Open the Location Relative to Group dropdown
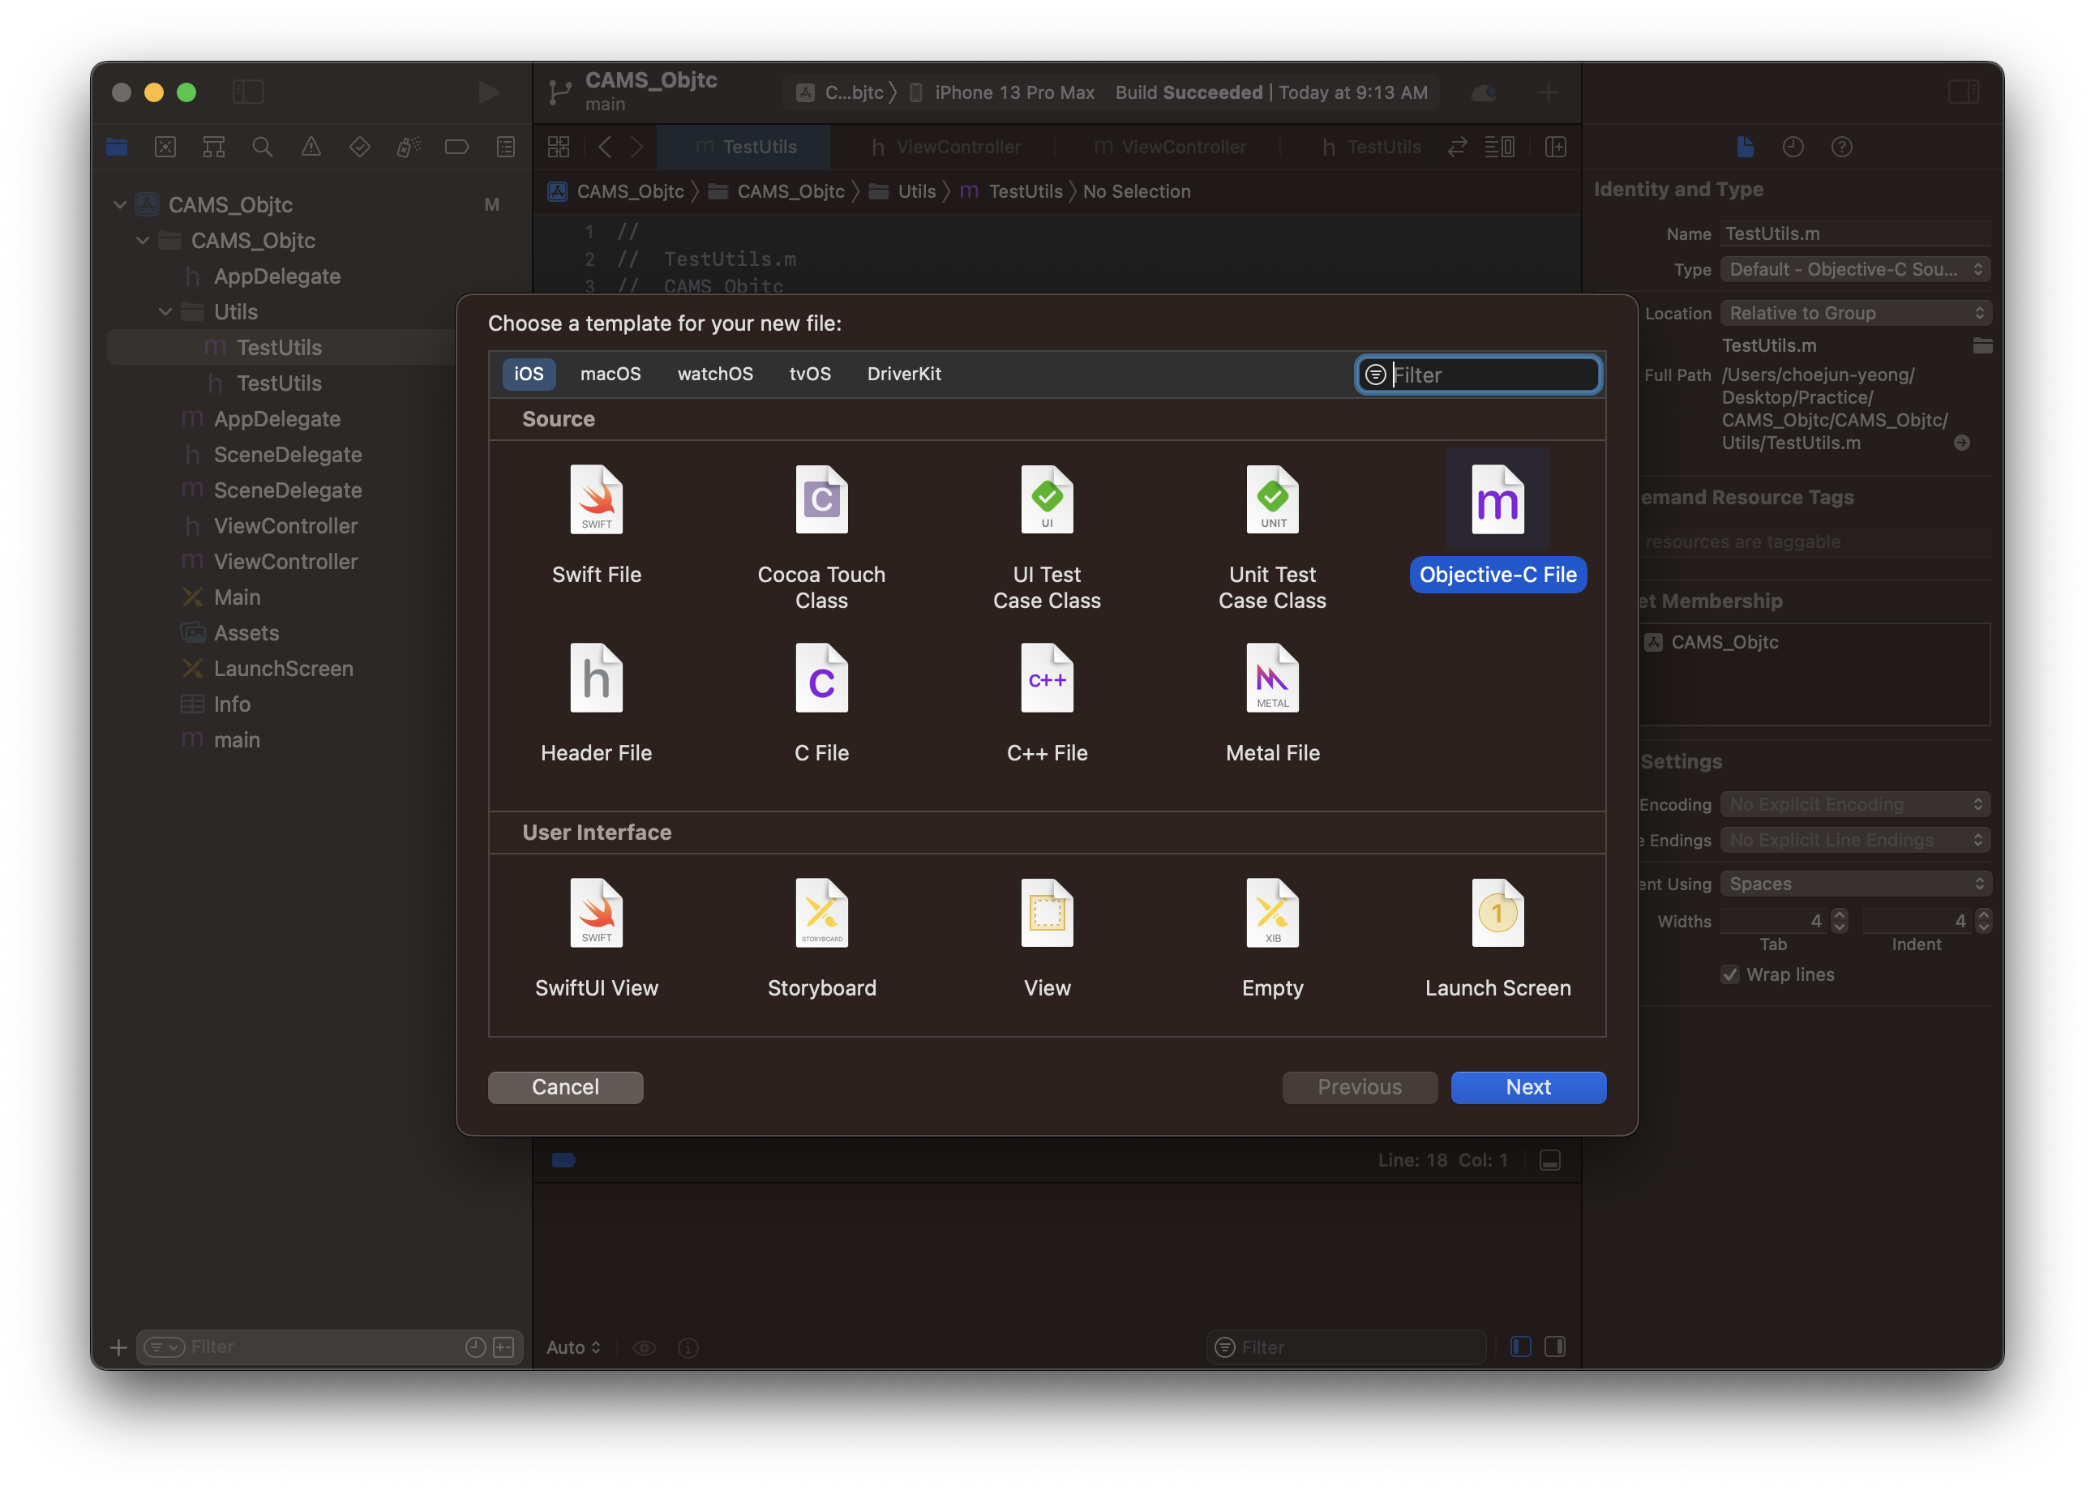The image size is (2095, 1490). click(x=1854, y=313)
